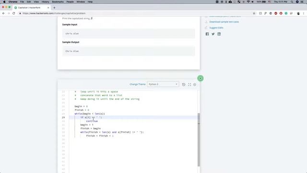Click Change Theme link

point(138,84)
